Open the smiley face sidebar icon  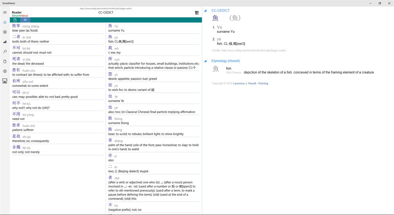pyautogui.click(x=5, y=32)
